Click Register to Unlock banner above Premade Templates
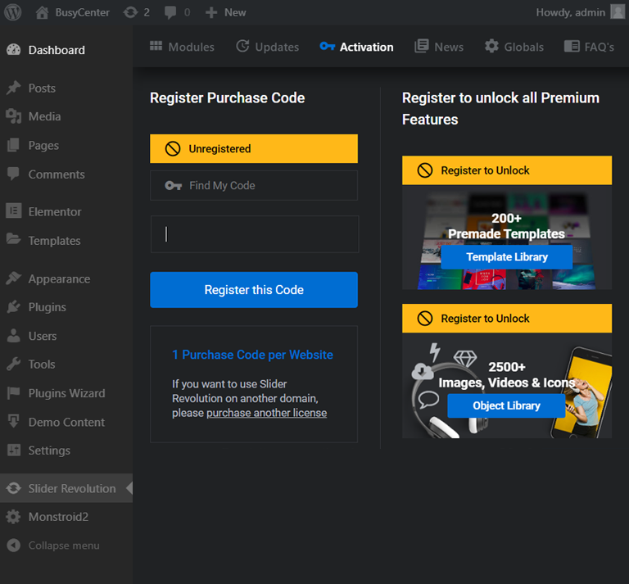The height and width of the screenshot is (584, 629). tap(507, 170)
